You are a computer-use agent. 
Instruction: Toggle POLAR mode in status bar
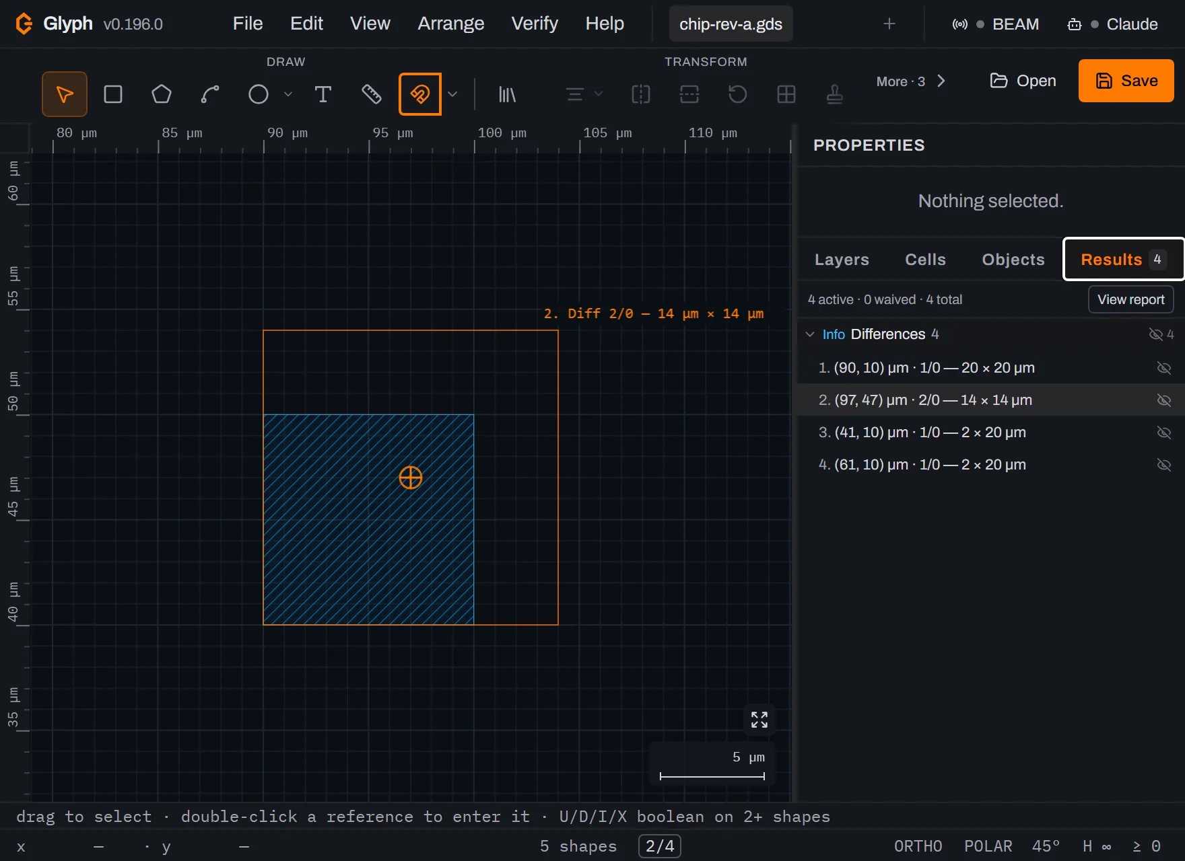tap(988, 846)
